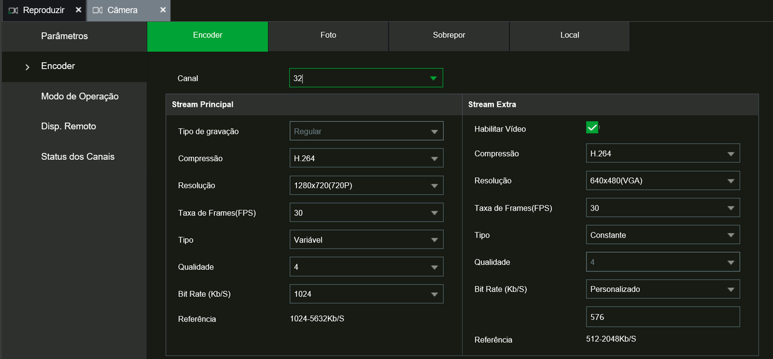Select Encoder in the sidebar
The image size is (773, 359).
tap(74, 66)
